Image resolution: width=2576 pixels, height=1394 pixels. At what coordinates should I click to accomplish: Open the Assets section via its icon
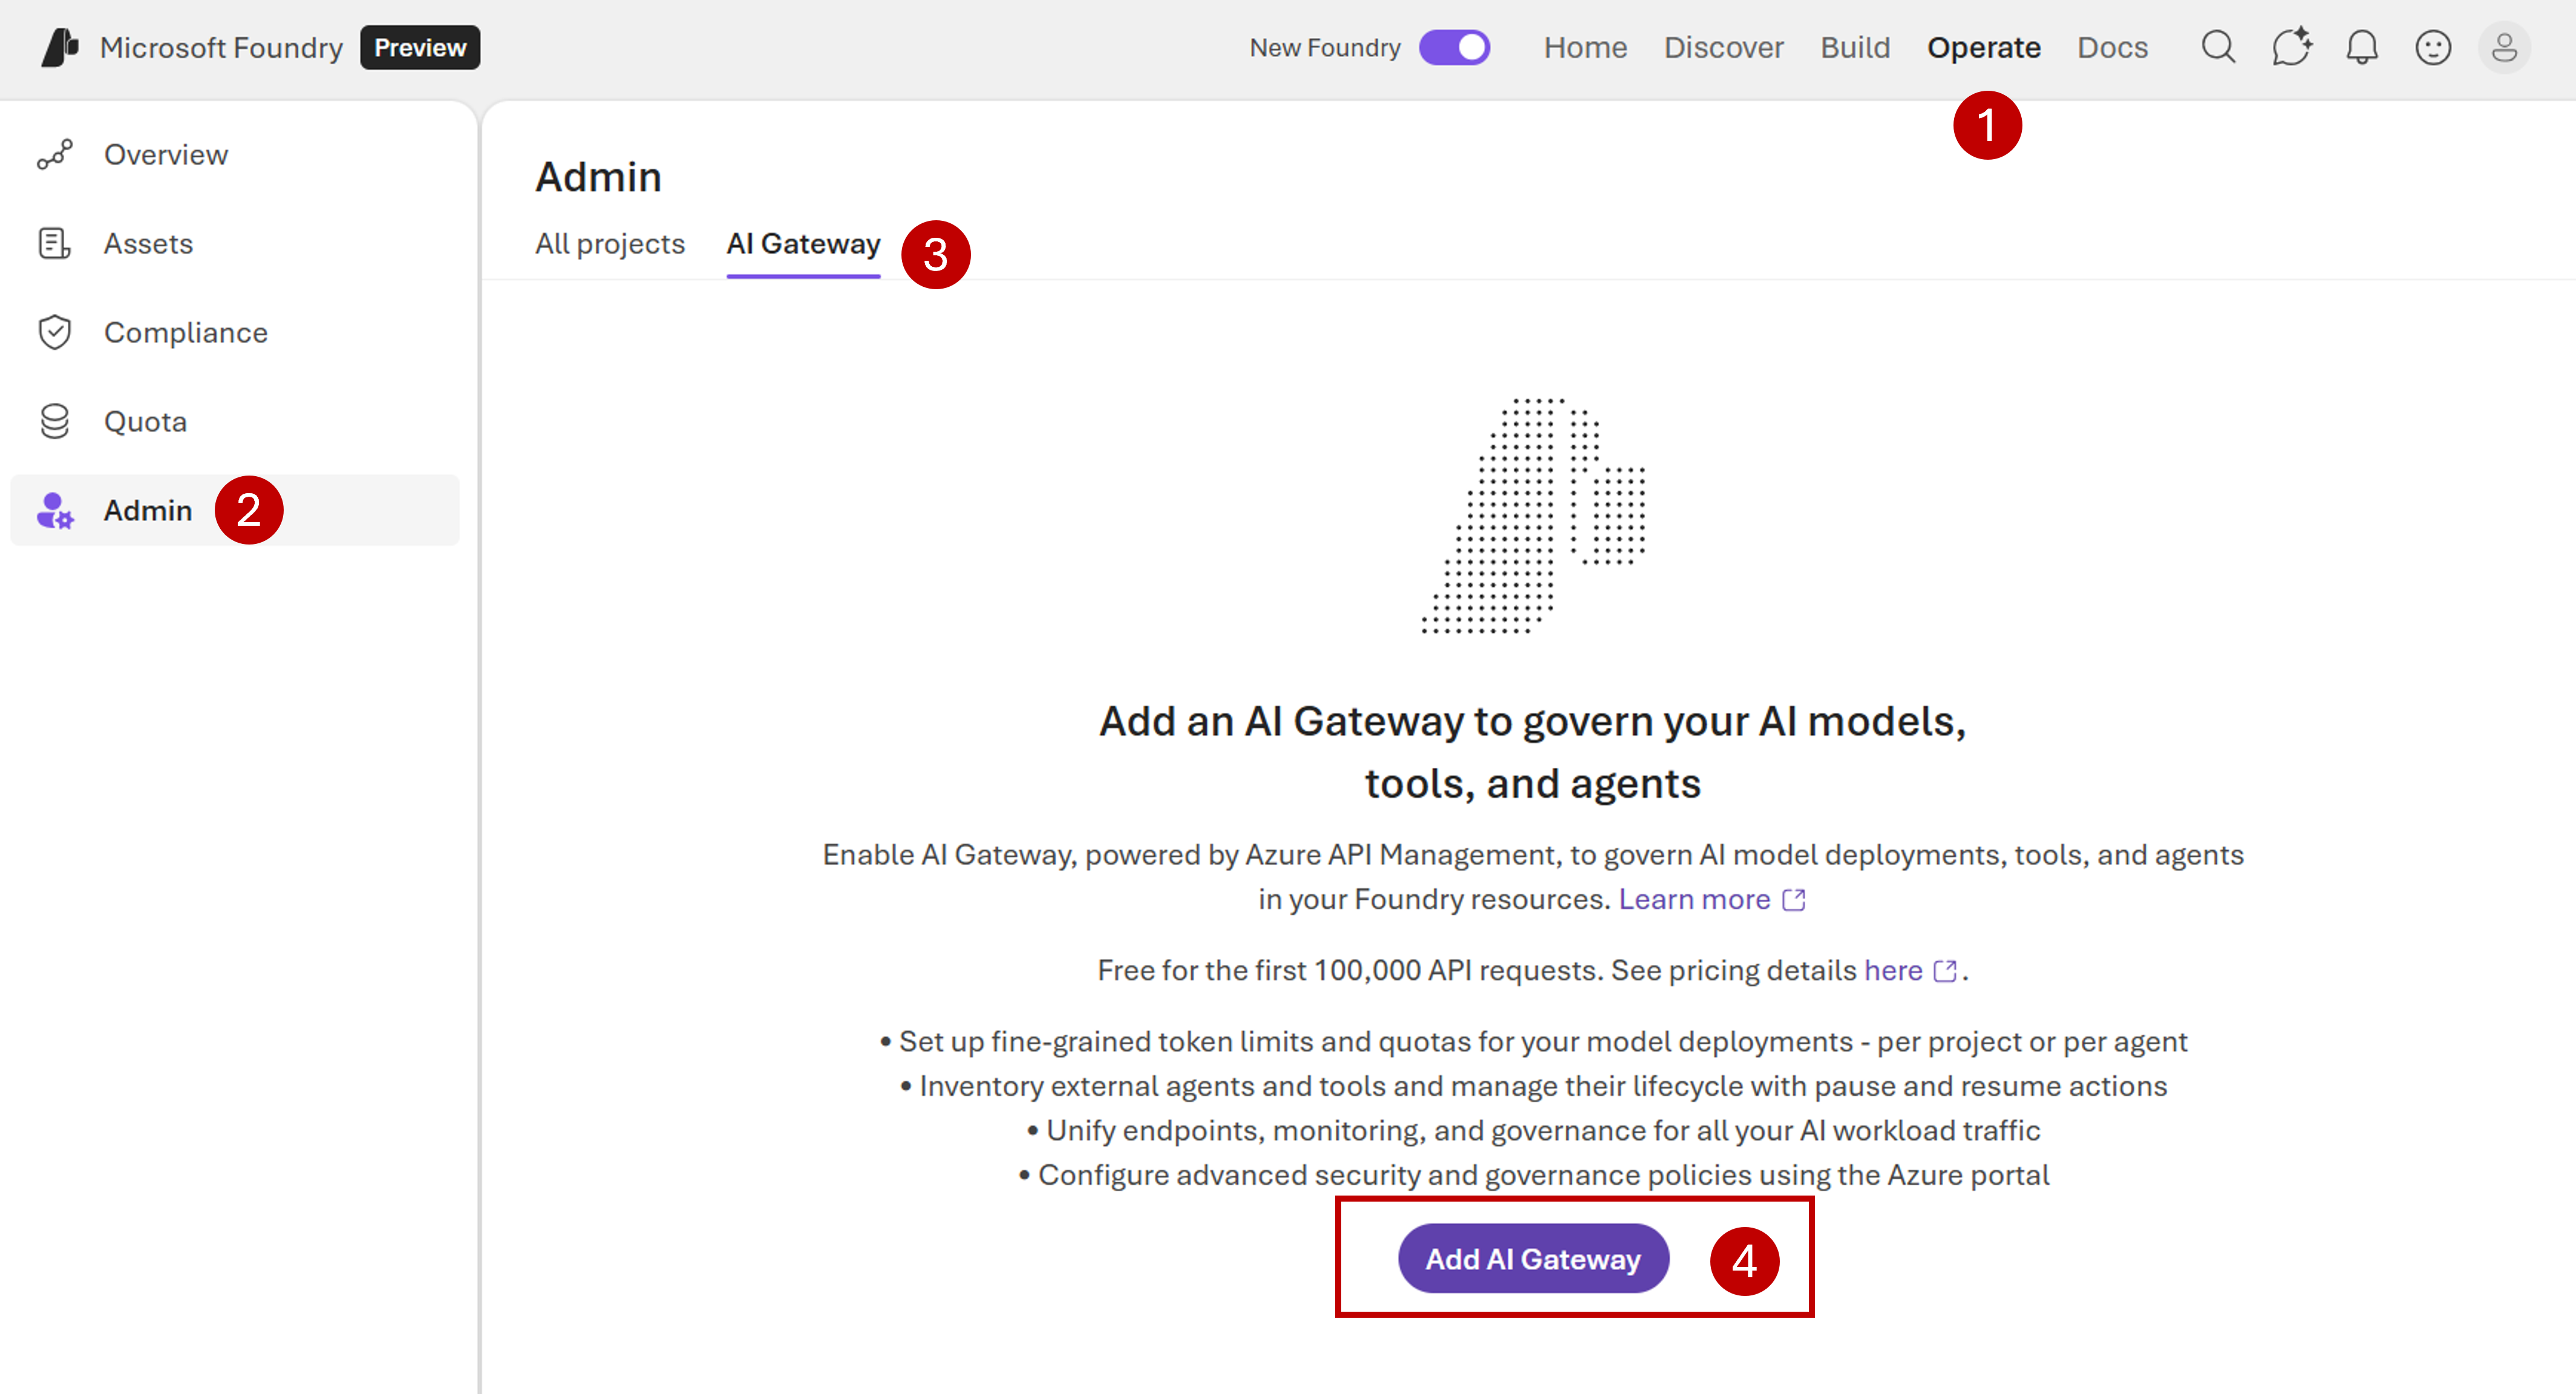(x=55, y=243)
